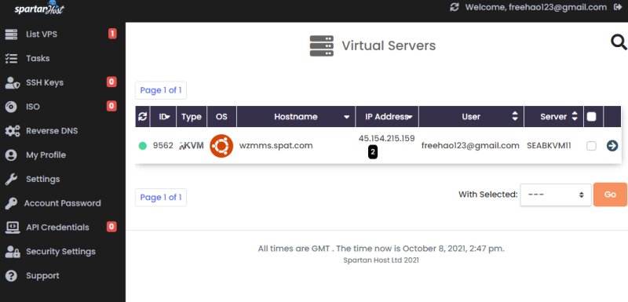The image size is (628, 302).
Task: Sort by the User column
Action: point(472,116)
